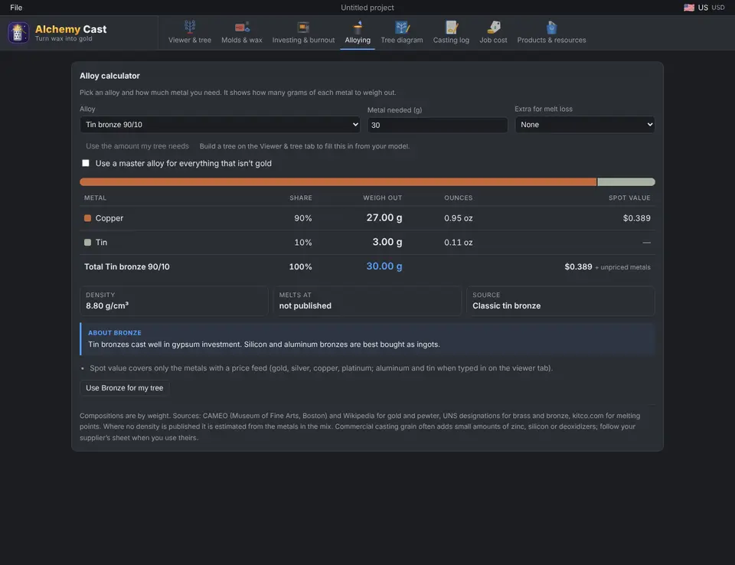The width and height of the screenshot is (735, 565).
Task: Click Use Bronze for my tree button
Action: (x=125, y=387)
